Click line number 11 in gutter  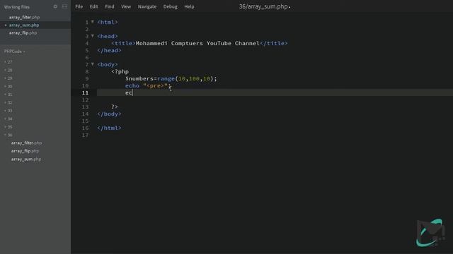[85, 92]
